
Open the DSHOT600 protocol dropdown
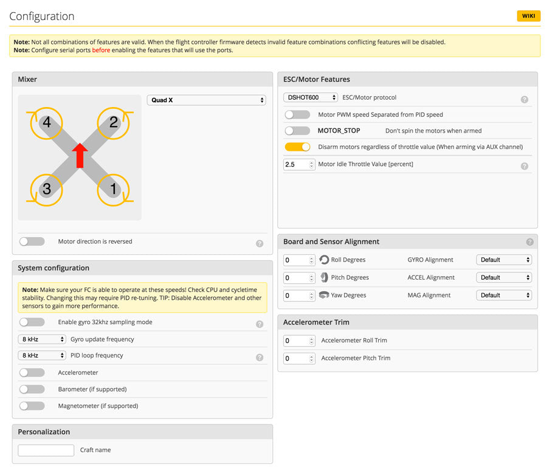click(x=311, y=97)
